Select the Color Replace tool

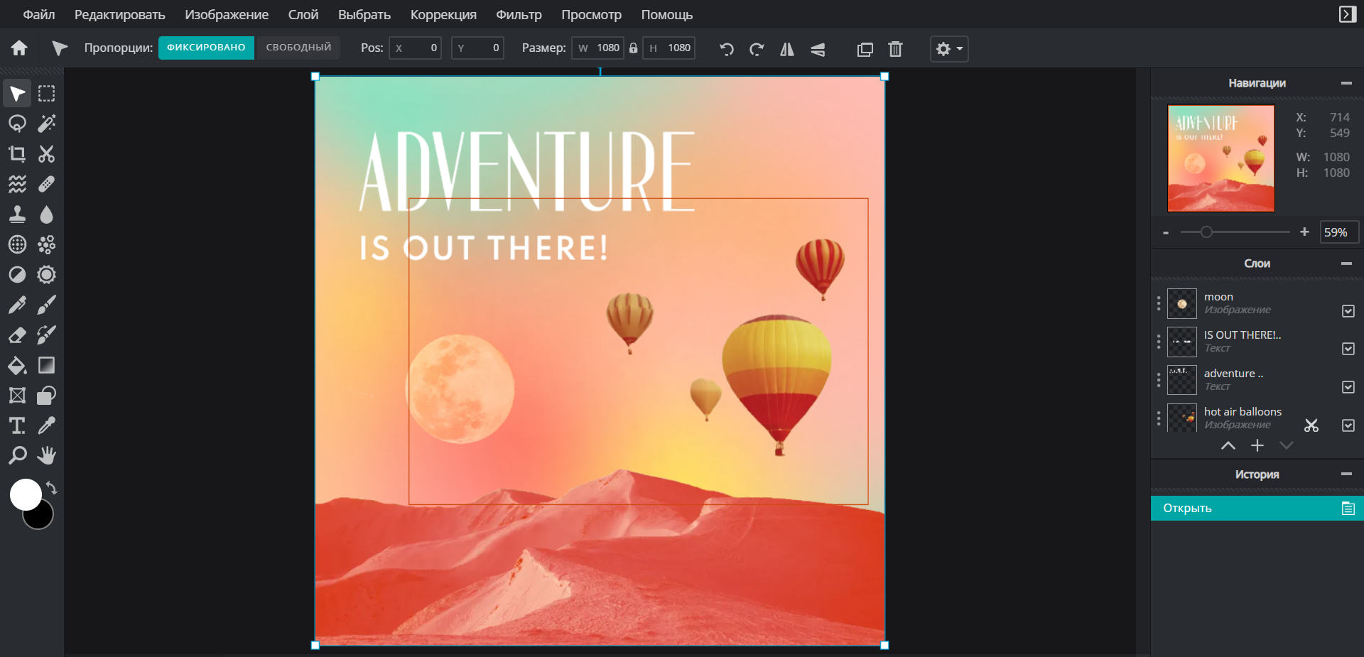(47, 335)
